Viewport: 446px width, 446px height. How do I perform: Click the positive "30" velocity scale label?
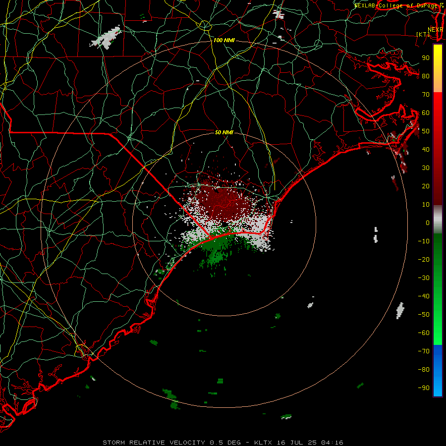point(426,168)
